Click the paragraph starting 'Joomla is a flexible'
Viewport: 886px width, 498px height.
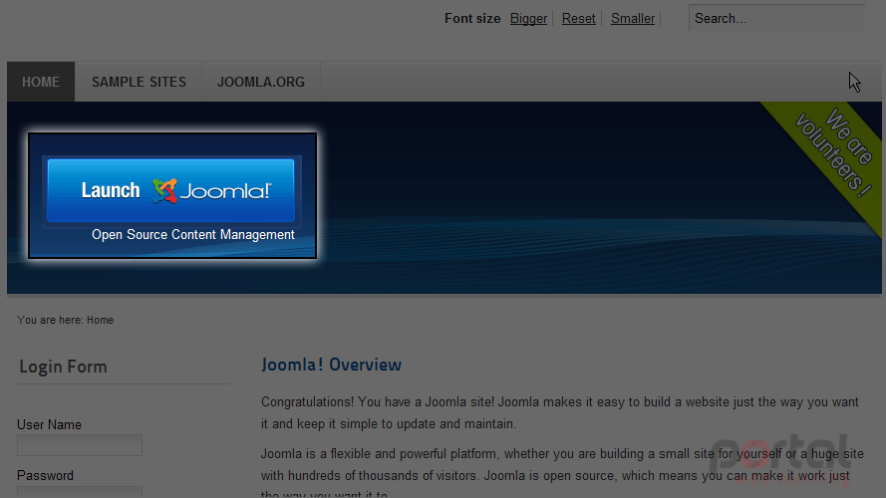point(562,474)
